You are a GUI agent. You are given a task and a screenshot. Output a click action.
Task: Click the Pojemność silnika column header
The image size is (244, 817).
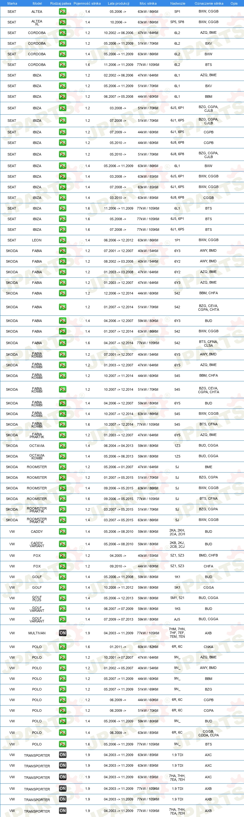pos(87,3)
